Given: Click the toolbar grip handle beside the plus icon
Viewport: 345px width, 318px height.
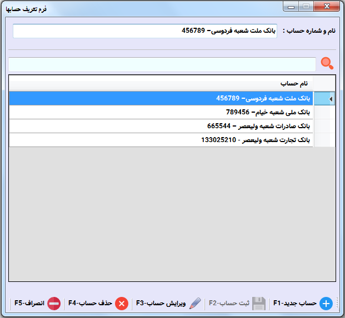Looking at the screenshot, I should (x=337, y=304).
